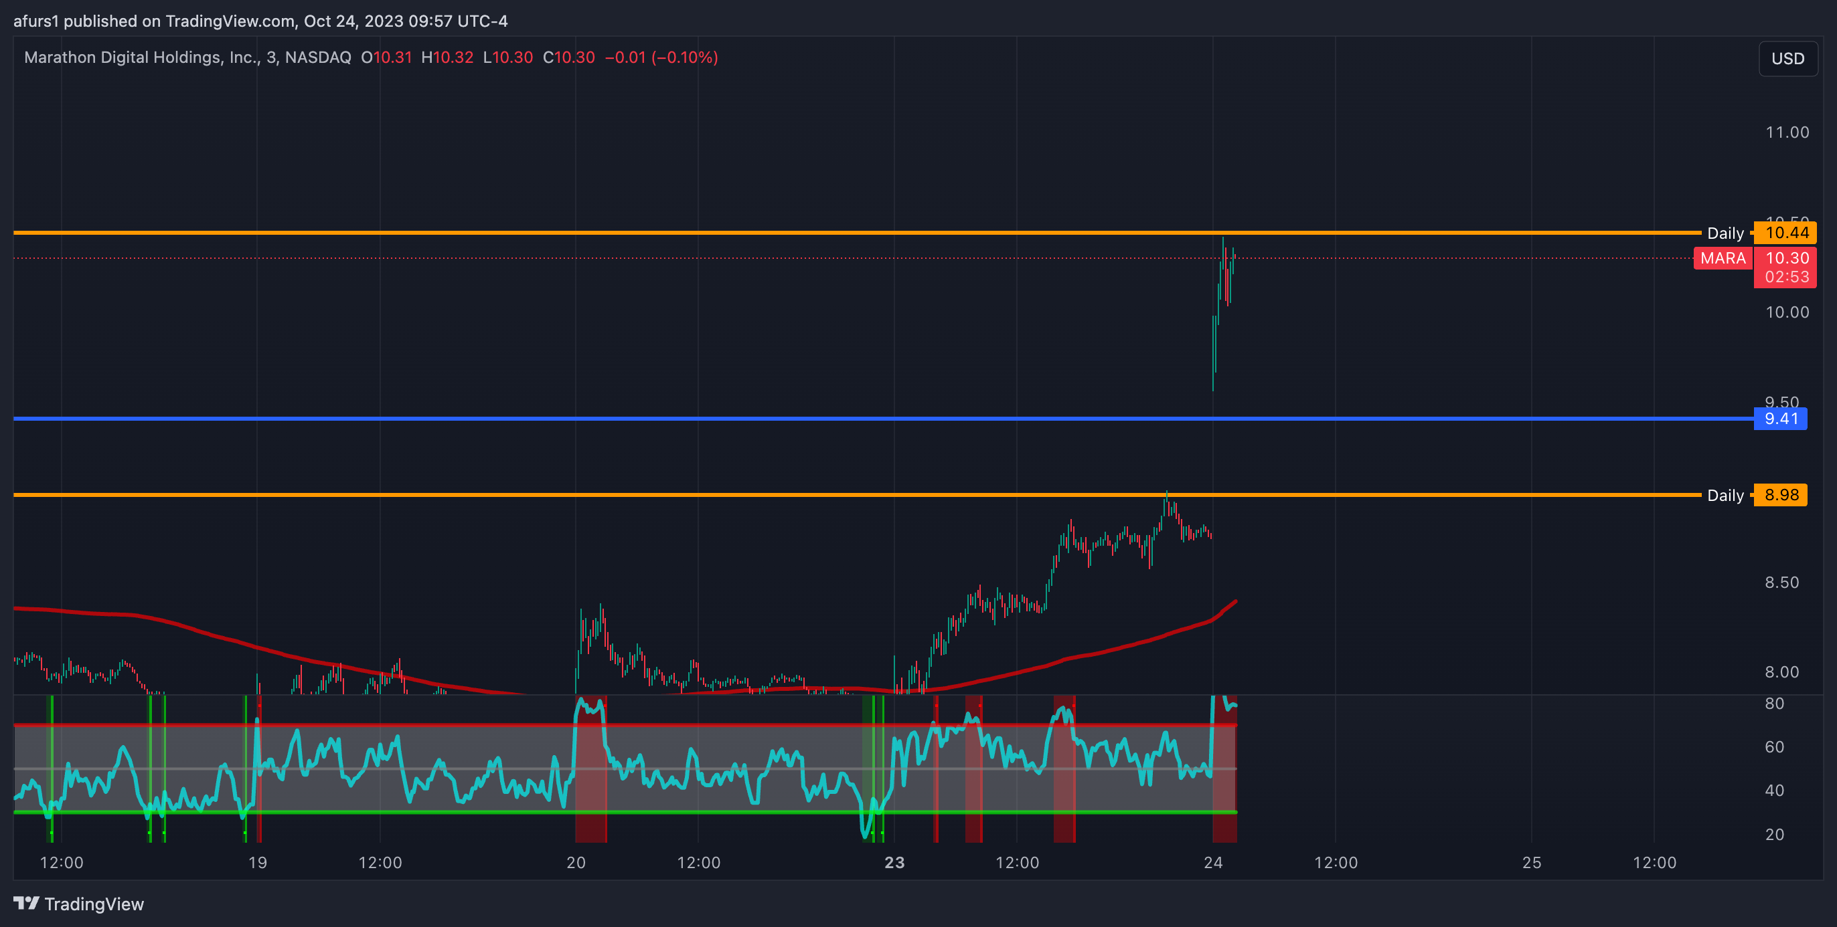Click the 10.00 price axis label
The image size is (1837, 927).
click(1786, 312)
